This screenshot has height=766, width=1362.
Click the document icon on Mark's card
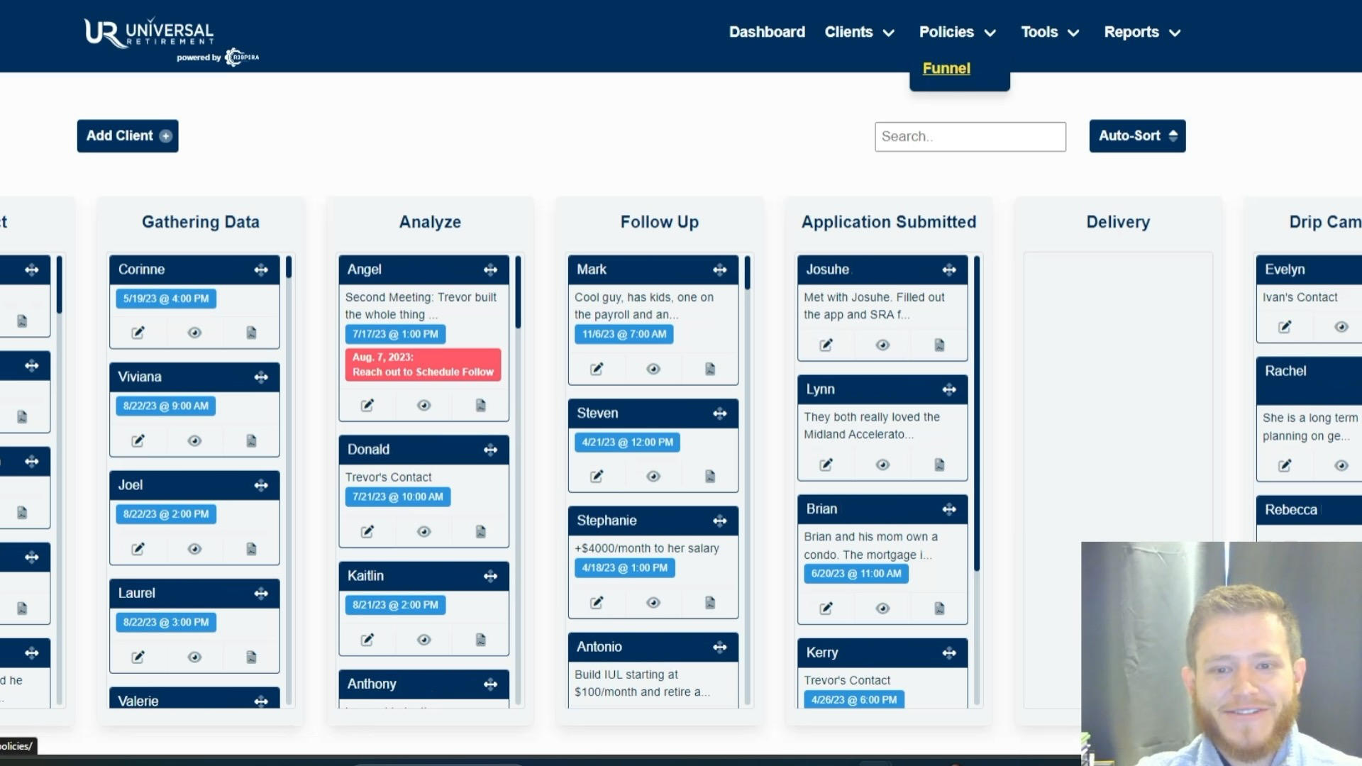tap(710, 367)
